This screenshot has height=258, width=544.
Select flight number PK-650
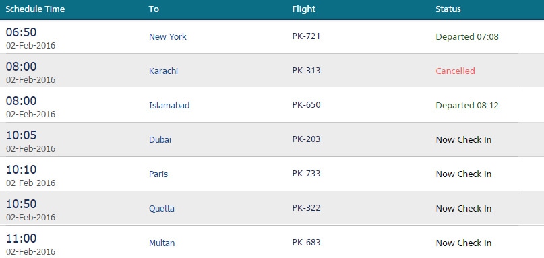pyautogui.click(x=306, y=104)
